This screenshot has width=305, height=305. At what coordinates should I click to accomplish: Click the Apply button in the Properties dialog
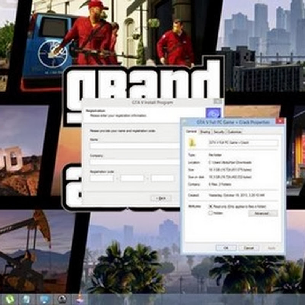click(x=271, y=248)
